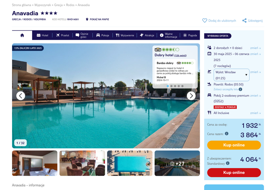This screenshot has height=190, width=276.
Task: Select the last review carousel dot
Action: [183, 86]
